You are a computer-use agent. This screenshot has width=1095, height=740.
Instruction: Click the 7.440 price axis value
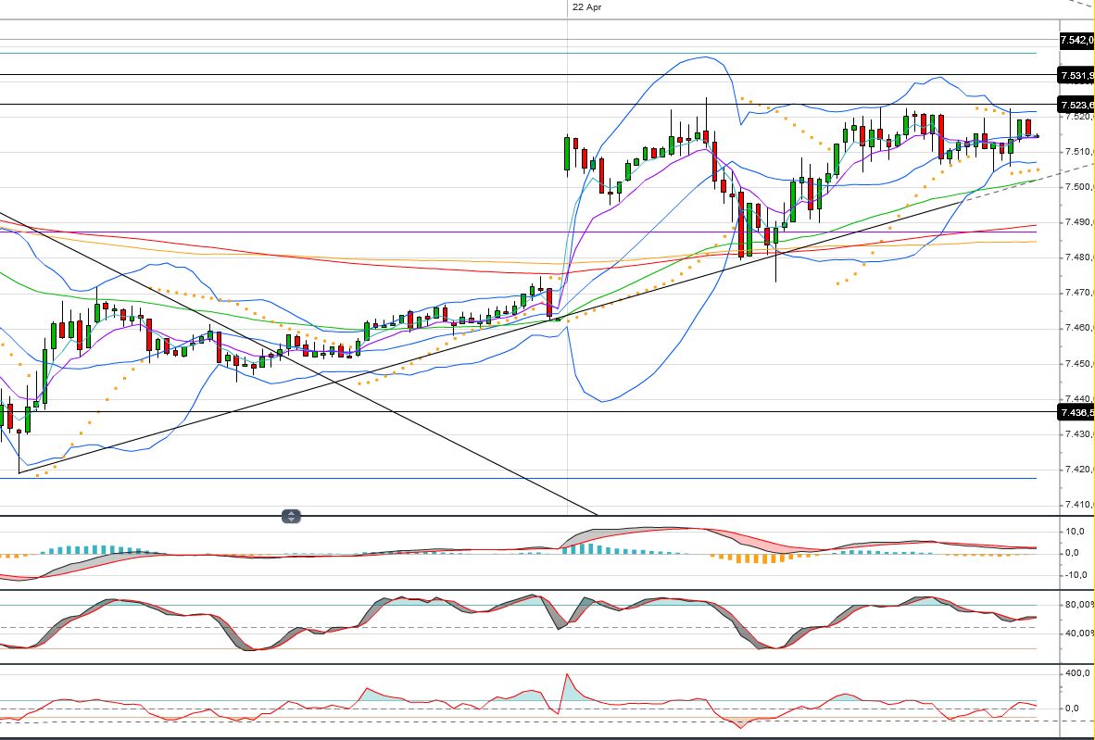[1079, 398]
